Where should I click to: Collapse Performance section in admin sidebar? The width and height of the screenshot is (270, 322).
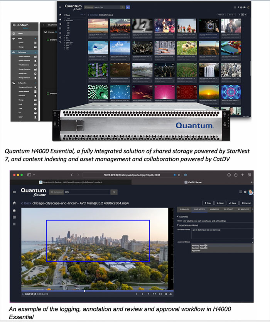[35, 52]
